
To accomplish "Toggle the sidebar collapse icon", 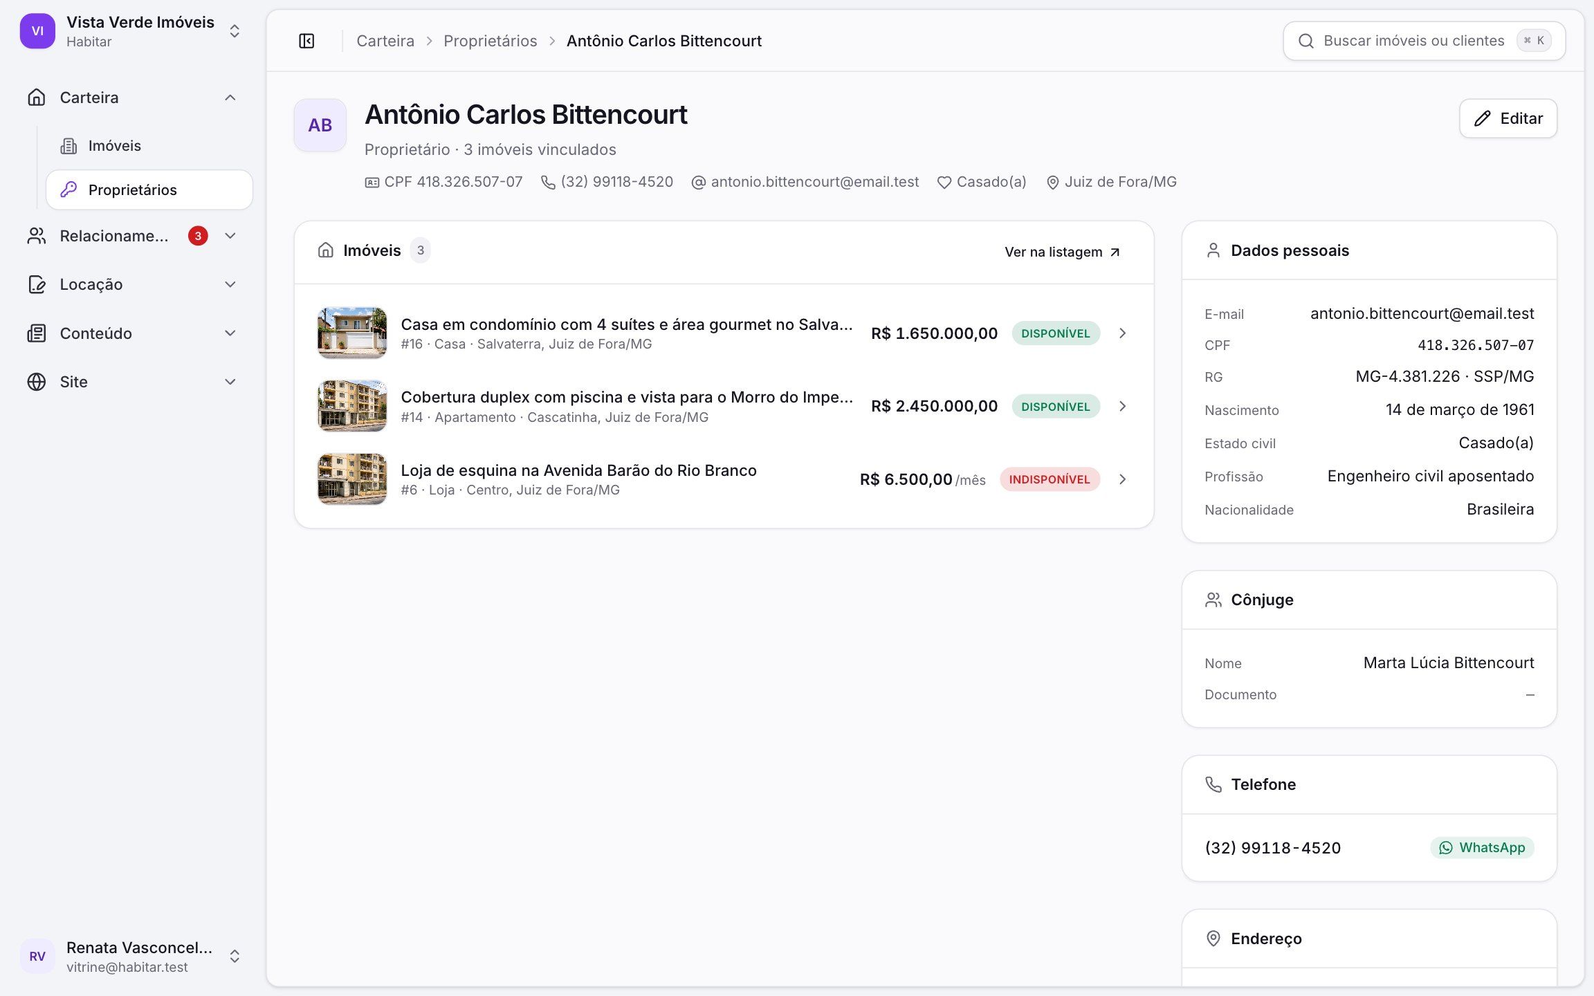I will click(x=306, y=41).
